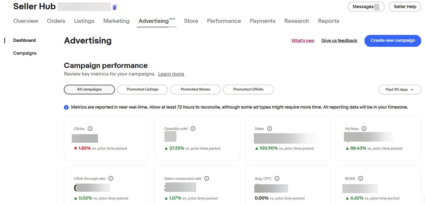The width and height of the screenshot is (425, 205).
Task: Click the Seller Hub title
Action: pyautogui.click(x=35, y=7)
